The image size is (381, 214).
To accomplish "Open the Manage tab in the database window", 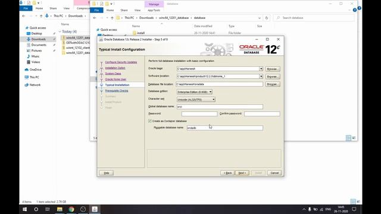I will [x=154, y=4].
